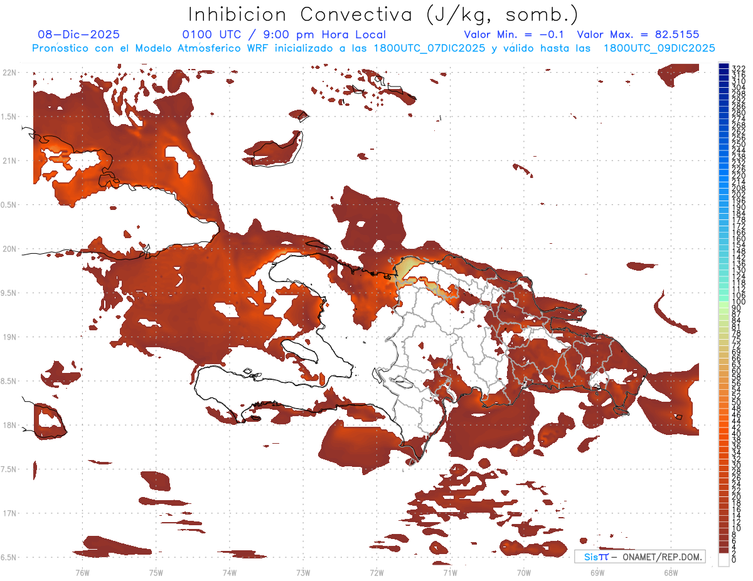The height and width of the screenshot is (581, 753).
Task: Click the "72W" longitude label
Action: [x=376, y=572]
